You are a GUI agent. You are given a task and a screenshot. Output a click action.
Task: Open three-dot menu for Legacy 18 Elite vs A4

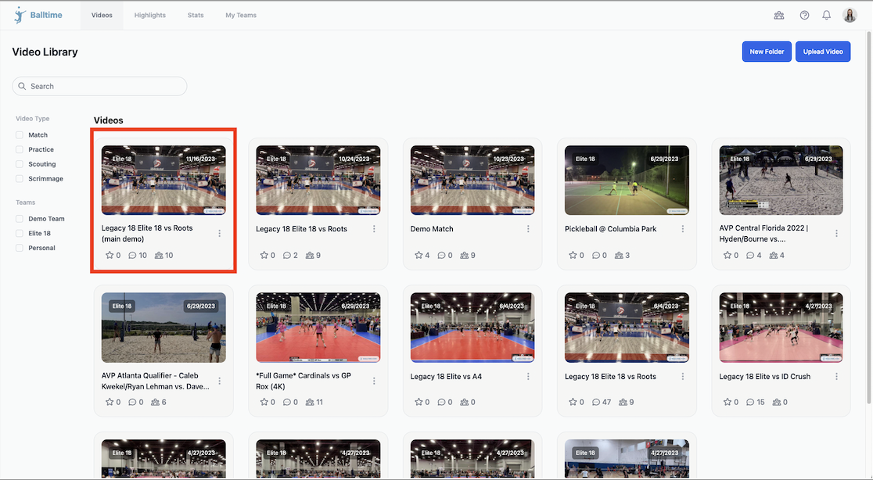point(528,377)
